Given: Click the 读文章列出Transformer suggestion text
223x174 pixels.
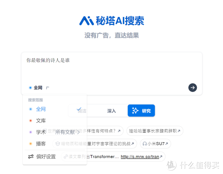Looking at the screenshot, I should click(94, 157).
